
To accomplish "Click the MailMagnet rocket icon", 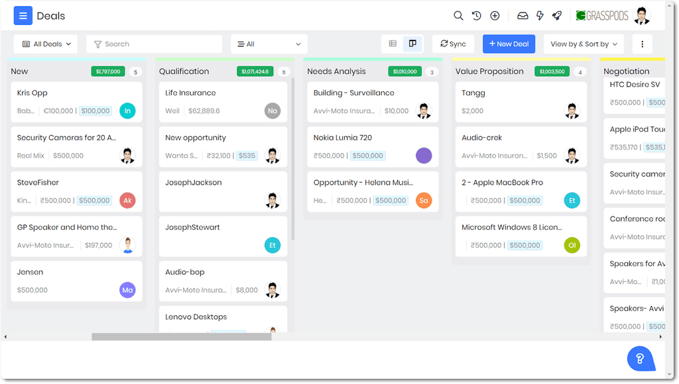I will (x=557, y=15).
